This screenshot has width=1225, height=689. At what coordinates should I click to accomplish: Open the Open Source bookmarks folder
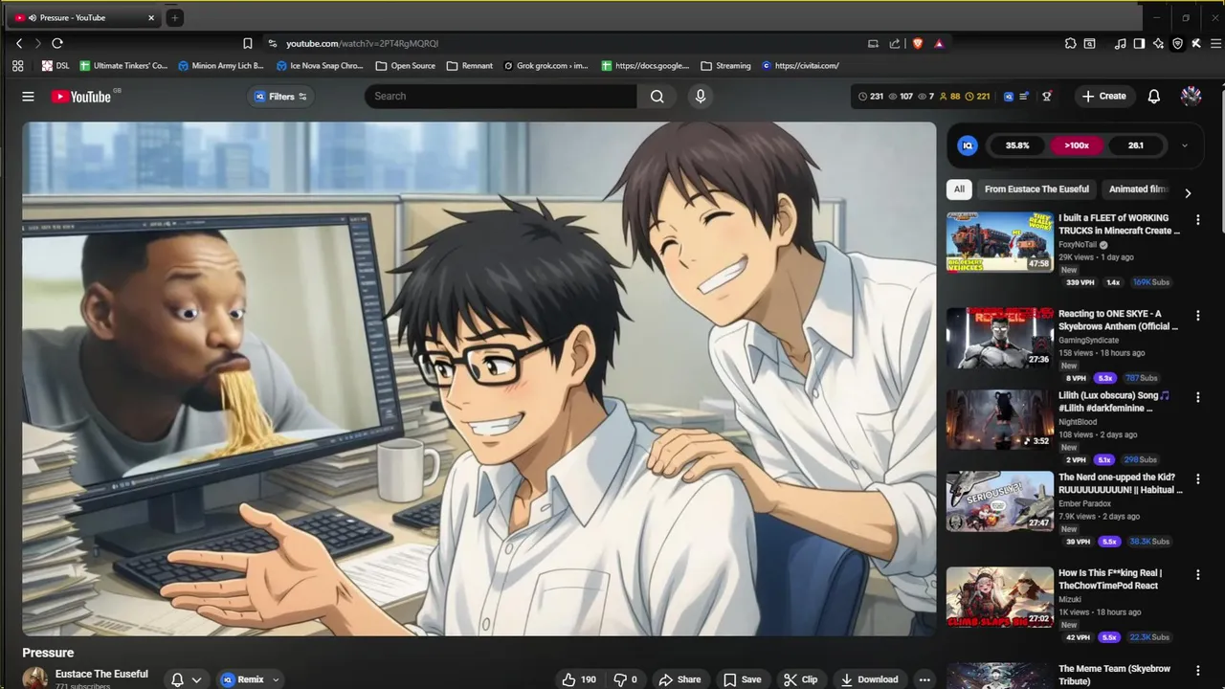coord(406,66)
